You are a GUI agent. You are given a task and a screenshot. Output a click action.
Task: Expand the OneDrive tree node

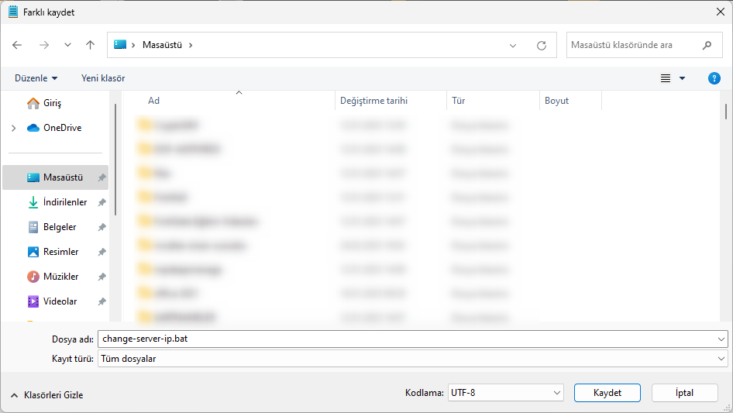click(13, 128)
